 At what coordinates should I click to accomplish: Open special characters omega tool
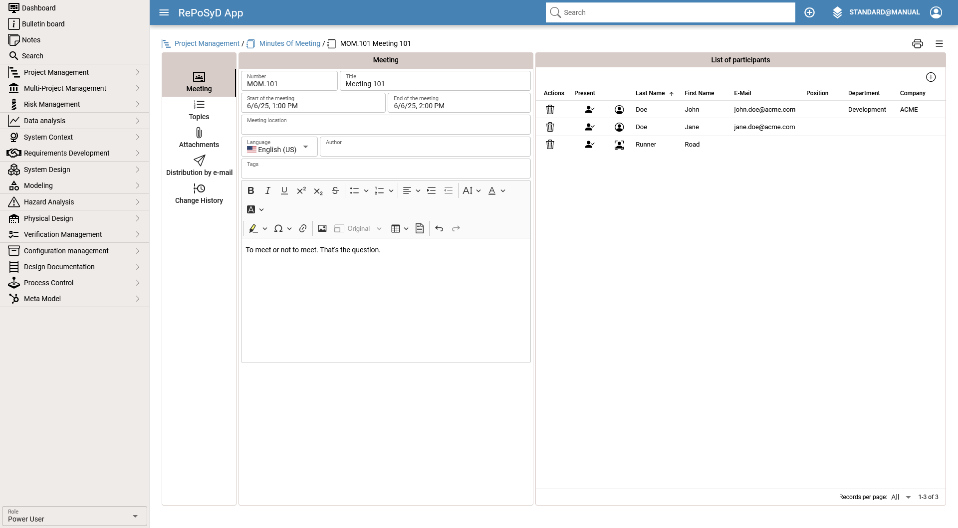pos(278,228)
